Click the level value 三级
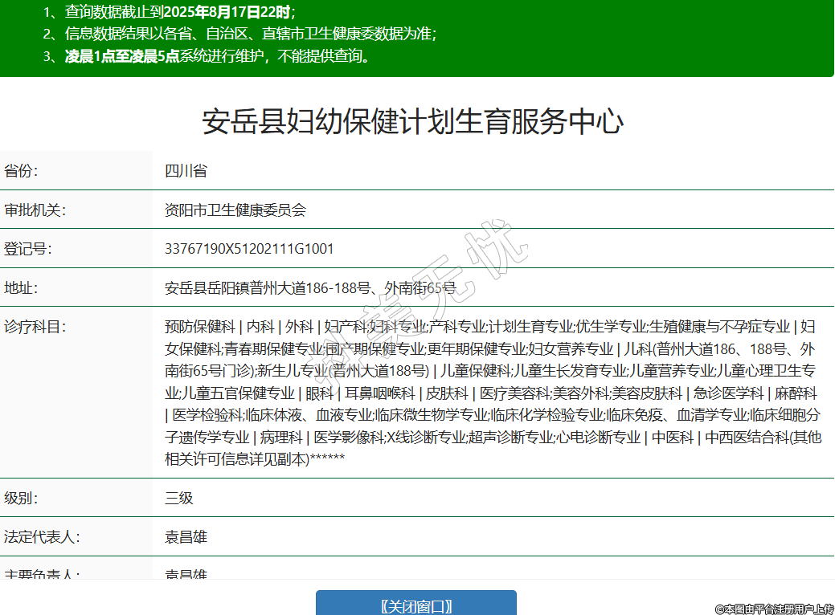This screenshot has height=615, width=835. (179, 498)
